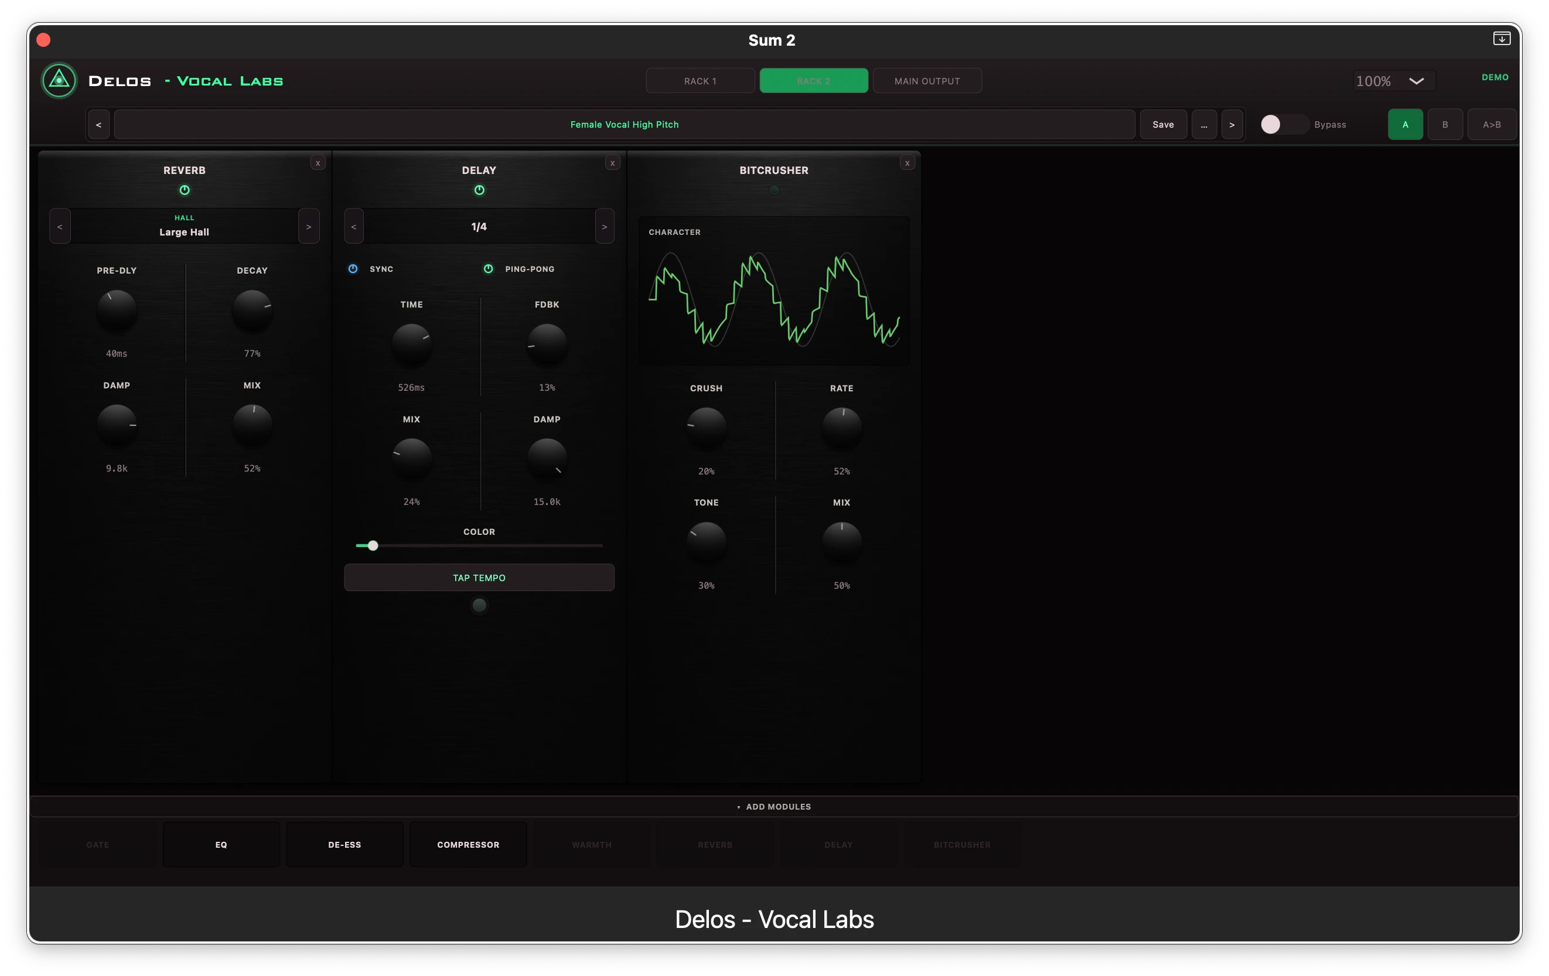Select the A comparison slot
Screen dimensions: 1549x976
pos(1405,124)
